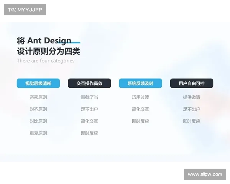Click the heading line 设计原则分为四类
This screenshot has height=184, width=230.
coord(48,51)
